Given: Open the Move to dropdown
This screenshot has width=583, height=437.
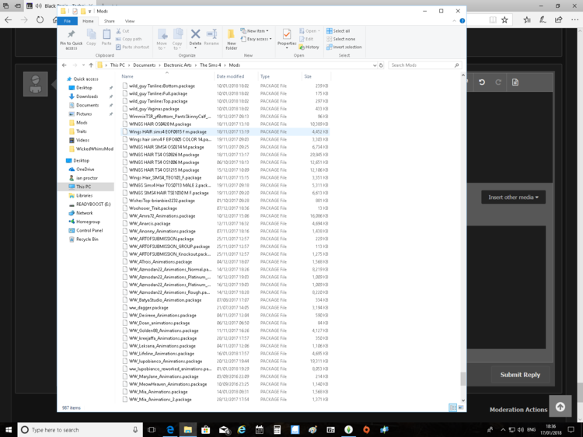Looking at the screenshot, I should (x=162, y=40).
